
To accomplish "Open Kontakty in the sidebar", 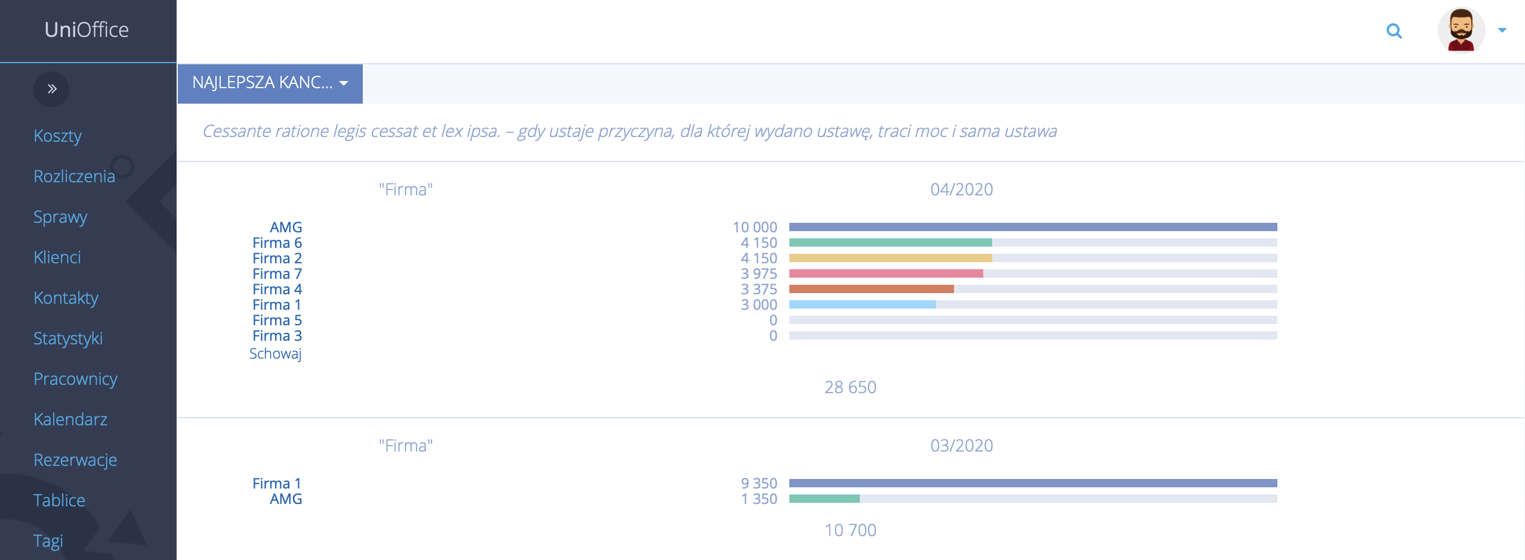I will pyautogui.click(x=66, y=298).
